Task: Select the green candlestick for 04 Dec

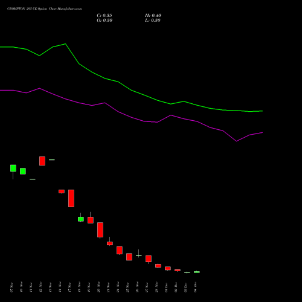Action: (x=197, y=272)
